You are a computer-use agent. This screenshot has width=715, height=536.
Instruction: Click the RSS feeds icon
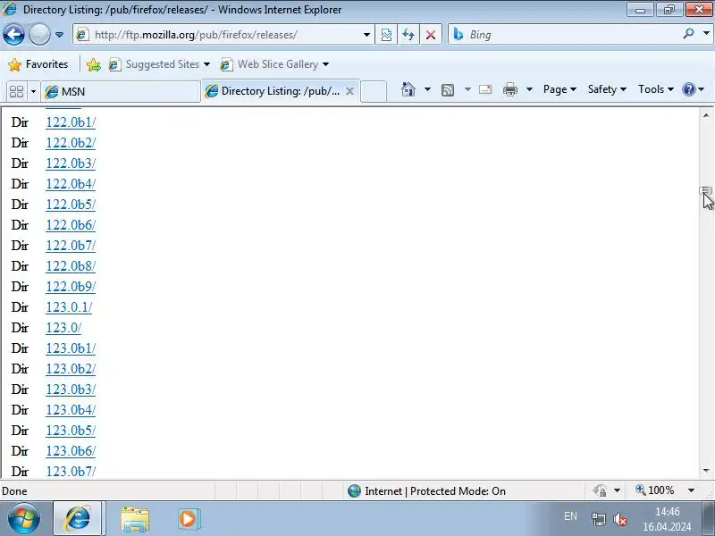(448, 90)
